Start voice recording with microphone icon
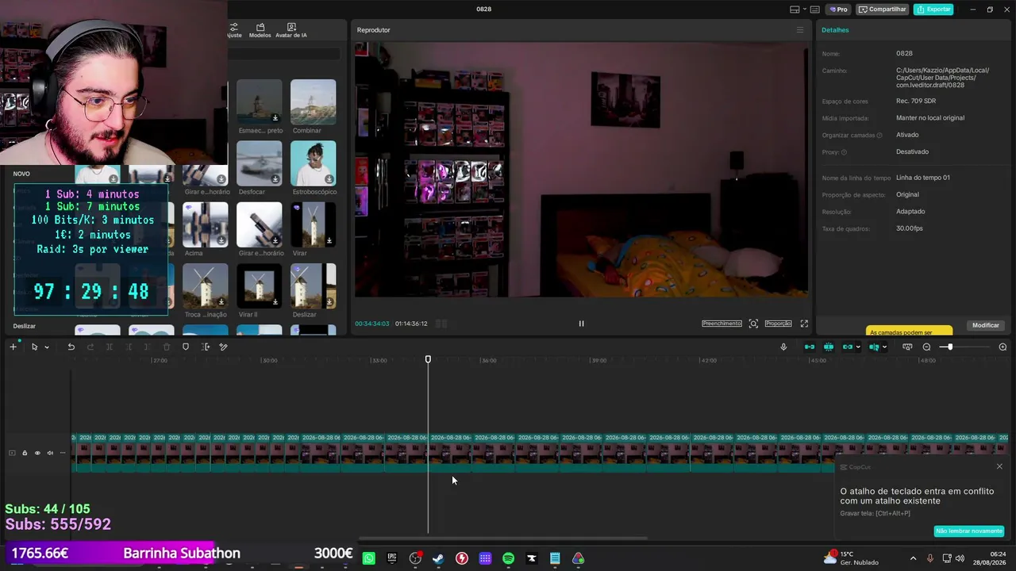Screen dimensions: 1016x571 [783, 347]
